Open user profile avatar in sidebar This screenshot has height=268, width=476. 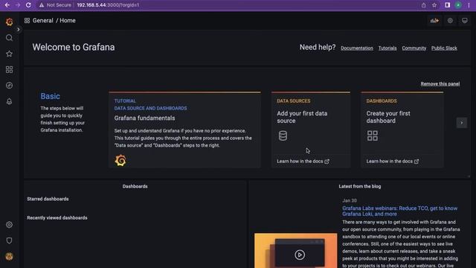coord(9,256)
